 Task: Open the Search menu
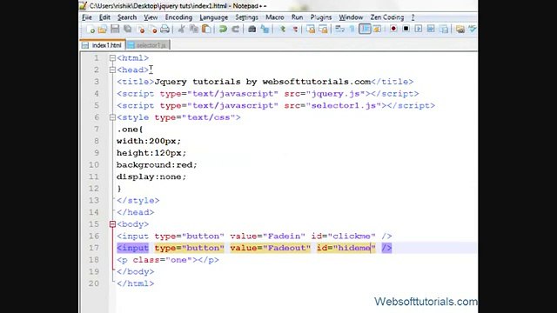coord(127,17)
